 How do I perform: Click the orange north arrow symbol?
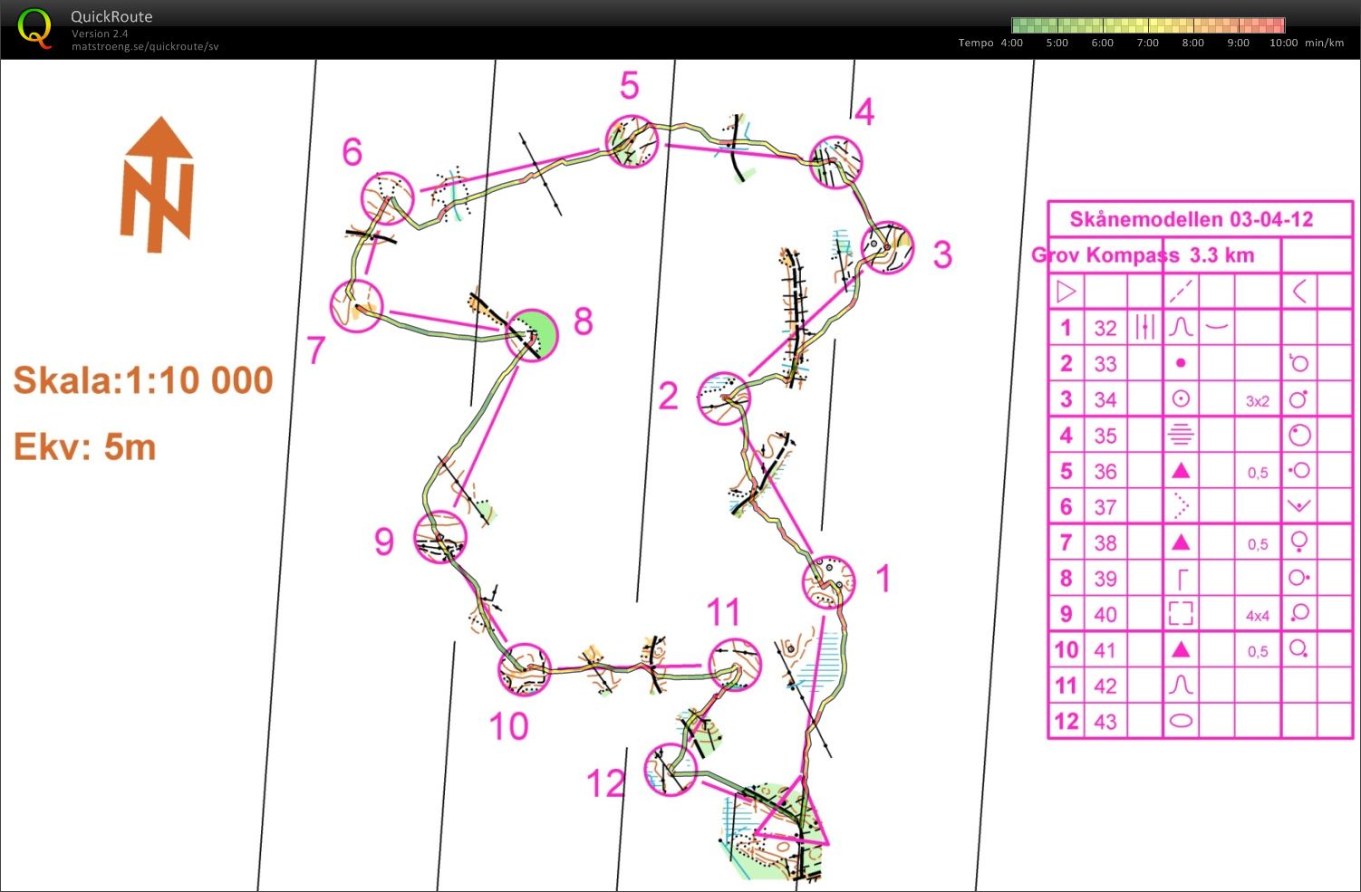point(158,184)
